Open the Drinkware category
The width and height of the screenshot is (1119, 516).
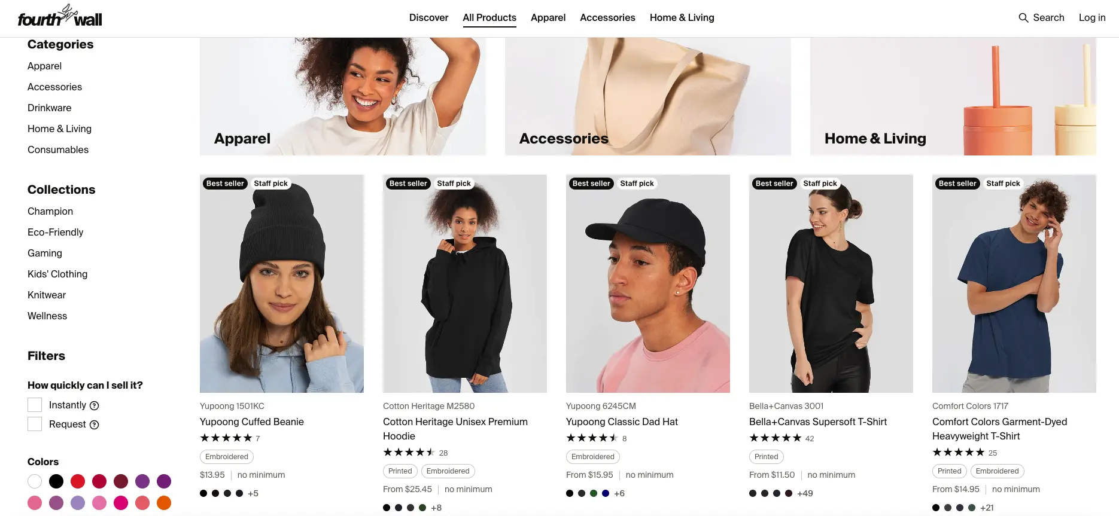[49, 108]
